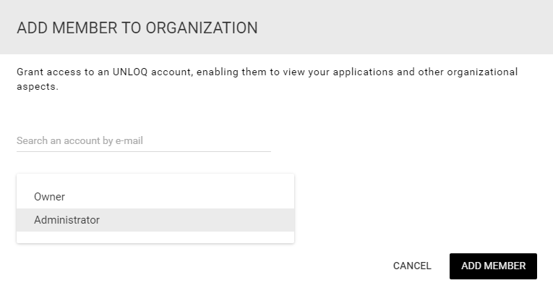Click the empty strip below Administrator in the list
This screenshot has width=553, height=296.
(155, 237)
